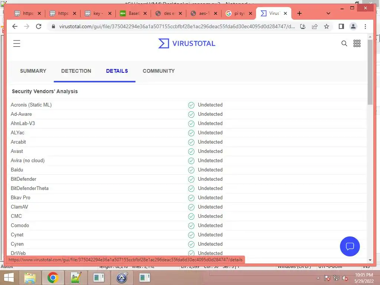Screen dimensions: 380x285
Task: Open Chrome profile avatar
Action: tap(353, 26)
